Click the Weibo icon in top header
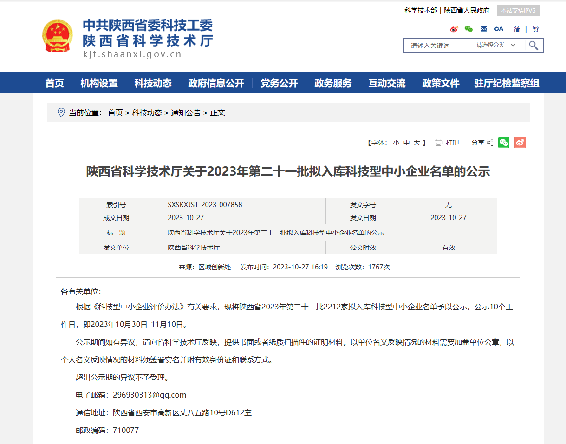 pyautogui.click(x=454, y=29)
